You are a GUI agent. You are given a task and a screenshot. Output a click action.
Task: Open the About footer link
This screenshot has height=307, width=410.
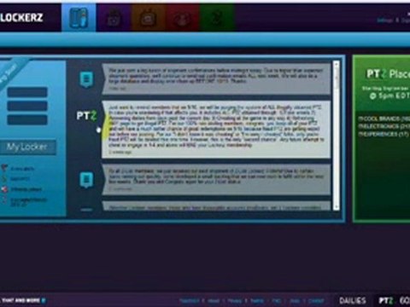pyautogui.click(x=214, y=301)
